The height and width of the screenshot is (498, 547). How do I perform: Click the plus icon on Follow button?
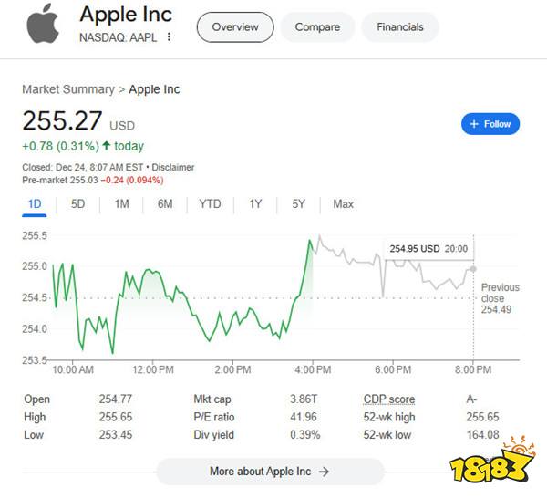click(474, 124)
